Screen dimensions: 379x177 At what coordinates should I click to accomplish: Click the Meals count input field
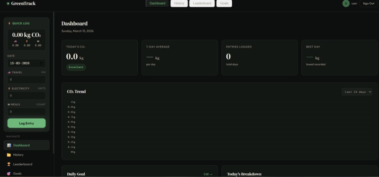click(26, 112)
